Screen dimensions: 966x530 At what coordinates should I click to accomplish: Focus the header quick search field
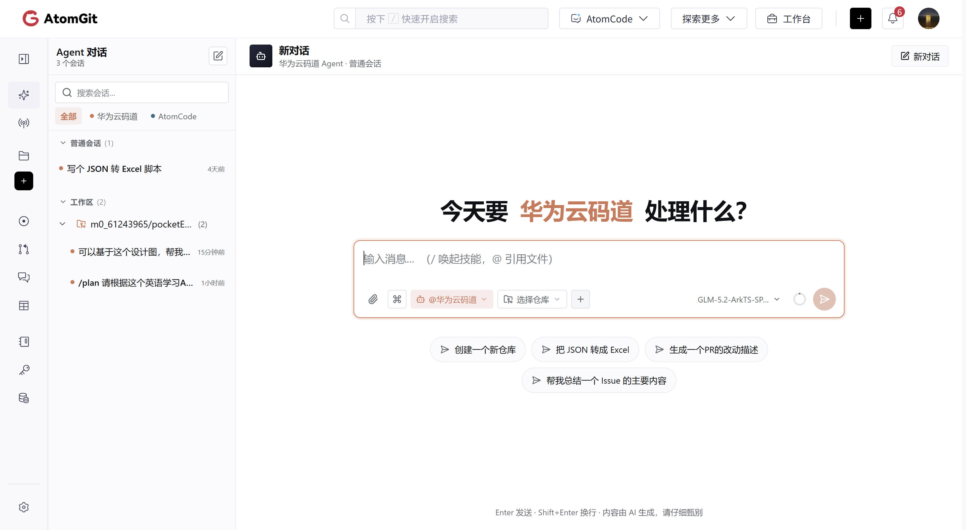[x=451, y=18]
